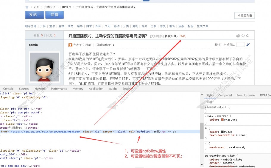Click the poster icon beside 发表于

[70, 45]
